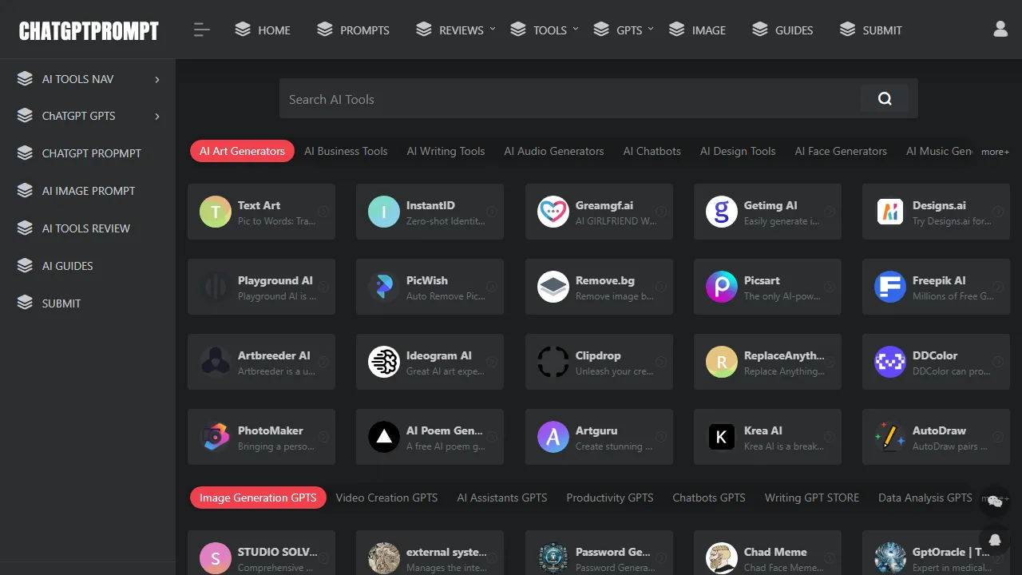This screenshot has height=575, width=1022.
Task: Run a search with the magnifier button
Action: (x=885, y=98)
